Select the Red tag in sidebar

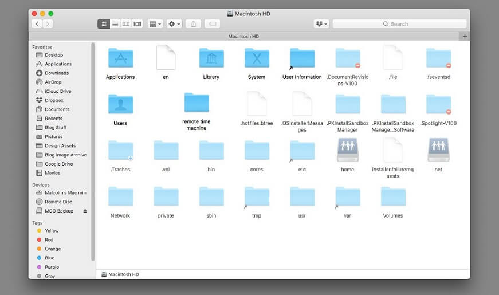(49, 240)
